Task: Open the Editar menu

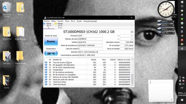Action: [53, 21]
